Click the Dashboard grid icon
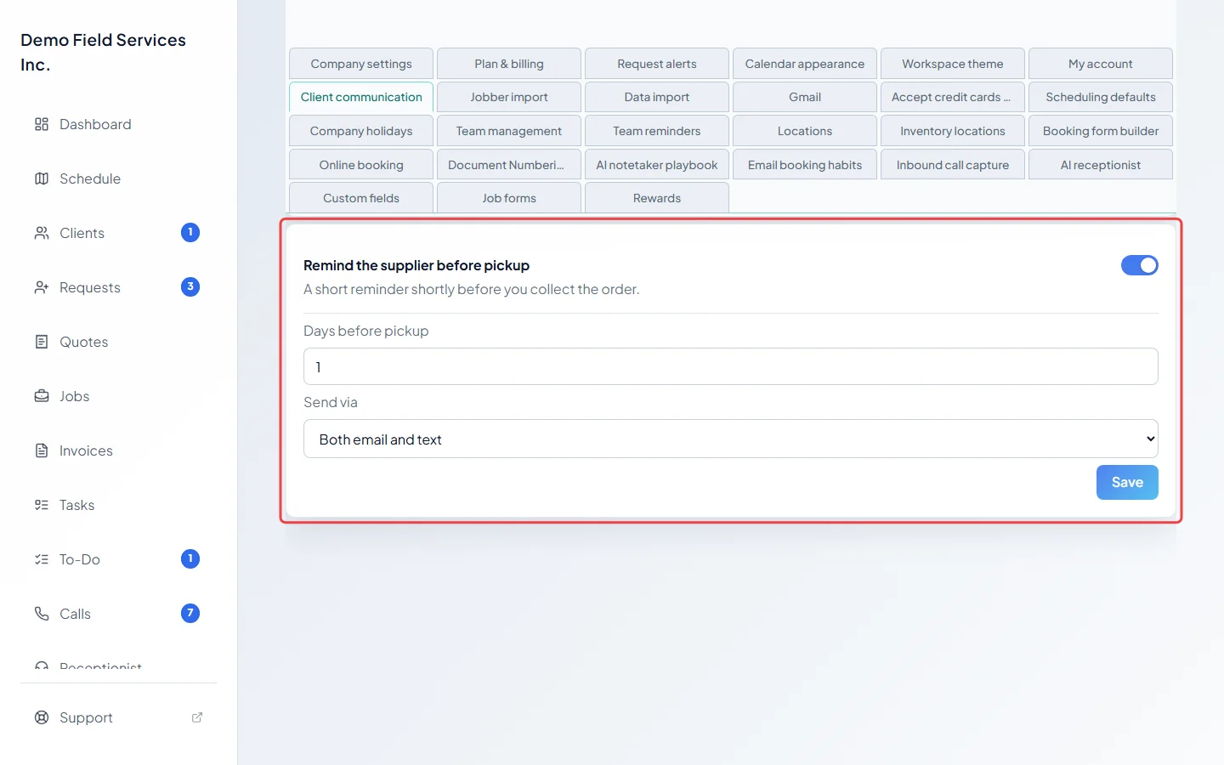 pyautogui.click(x=42, y=124)
